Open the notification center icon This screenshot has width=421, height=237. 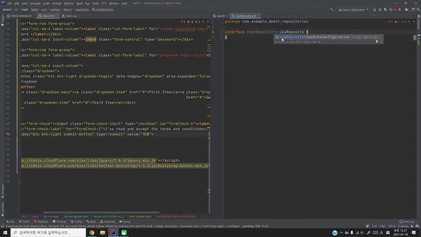coord(414,232)
